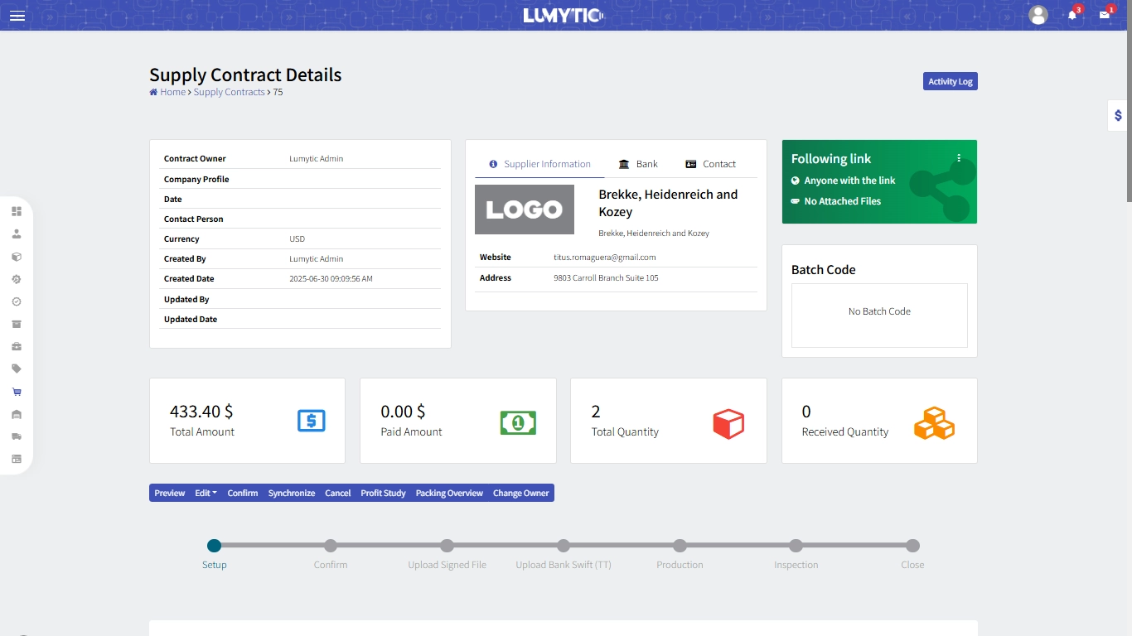
Task: Click the supplier LOGO thumbnail
Action: (524, 210)
